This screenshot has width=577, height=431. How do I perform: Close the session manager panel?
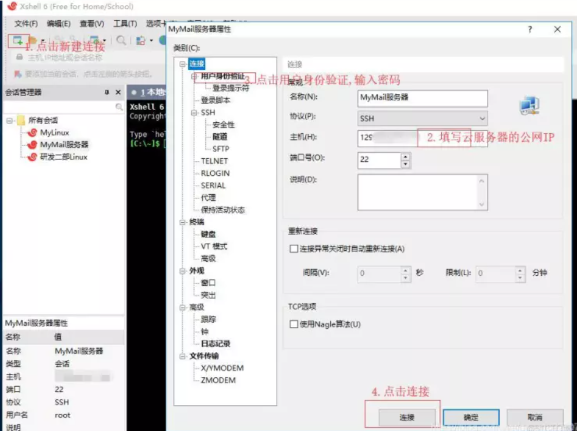(x=118, y=92)
